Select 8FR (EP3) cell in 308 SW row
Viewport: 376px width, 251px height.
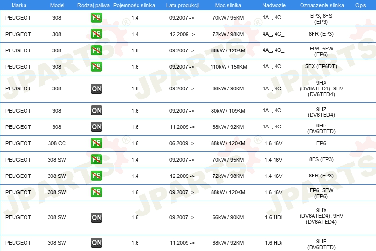pos(321,176)
